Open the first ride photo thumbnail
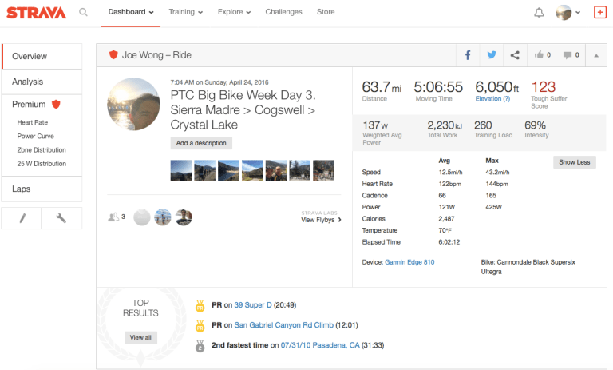This screenshot has width=613, height=370. pyautogui.click(x=181, y=170)
